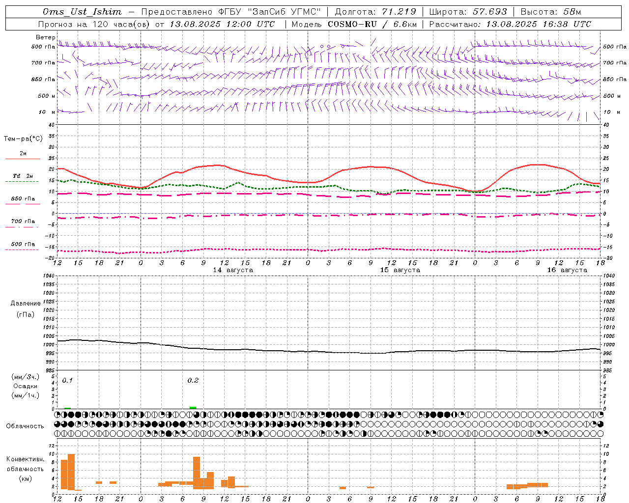The height and width of the screenshot is (503, 629).
Task: Click the 0.2 precipitation amount value
Action: (193, 381)
